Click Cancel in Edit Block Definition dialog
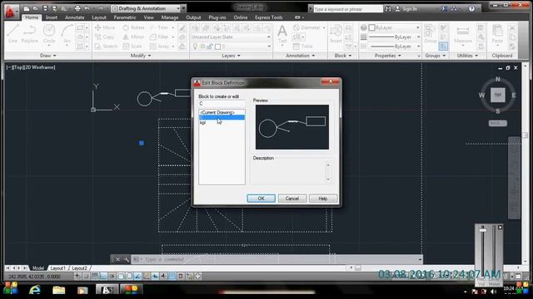This screenshot has width=533, height=299. coord(292,199)
